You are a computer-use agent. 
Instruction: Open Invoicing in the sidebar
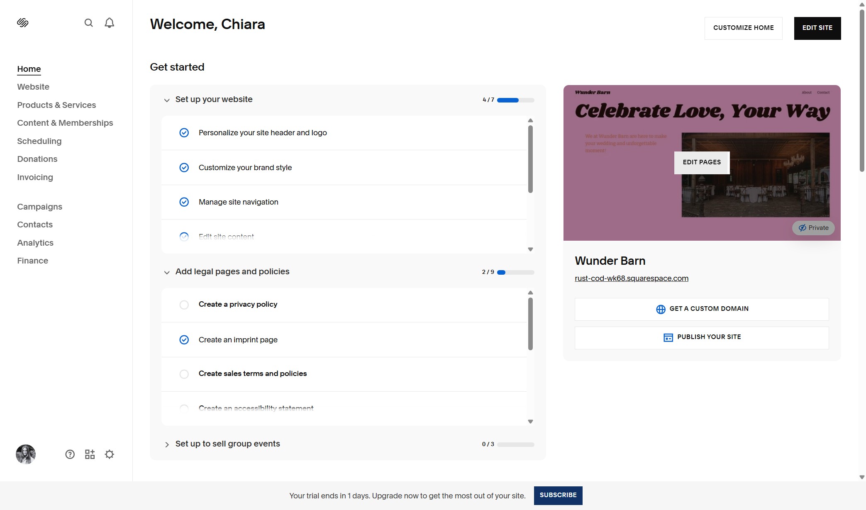pos(35,177)
